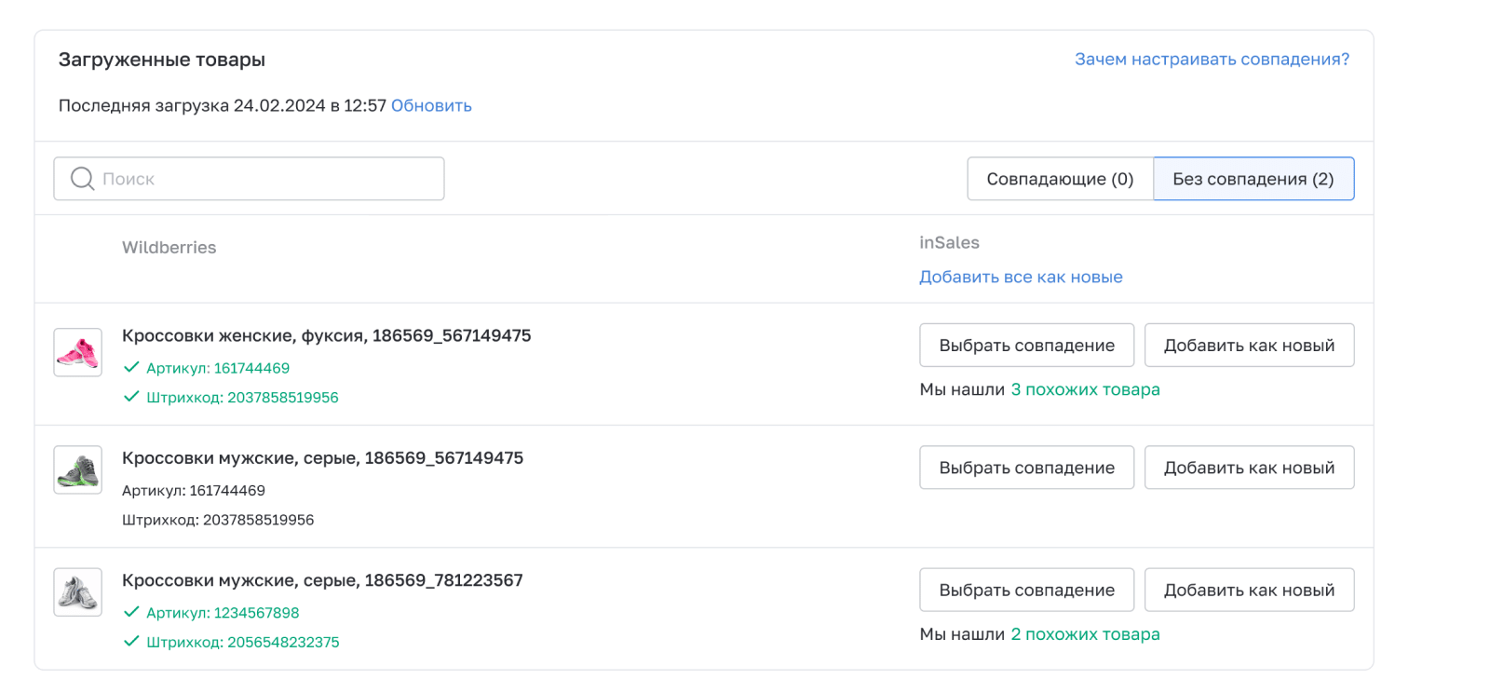The width and height of the screenshot is (1490, 693).
Task: Click the search magnifier icon
Action: click(83, 179)
